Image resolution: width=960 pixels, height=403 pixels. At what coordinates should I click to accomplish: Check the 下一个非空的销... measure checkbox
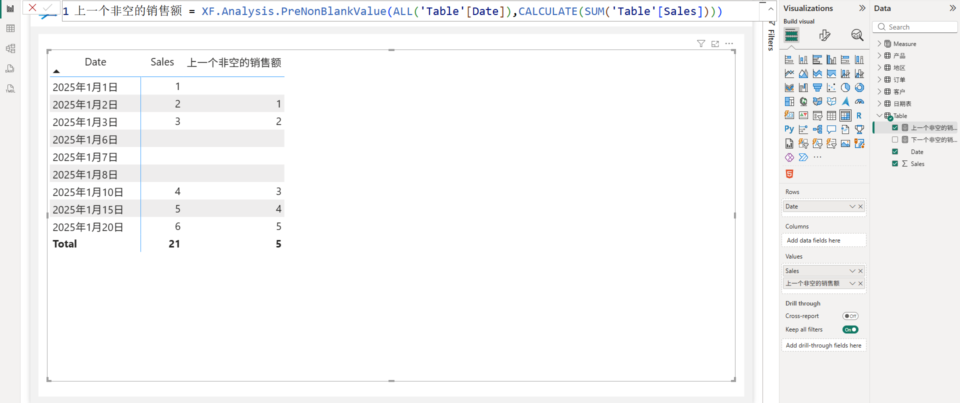pos(895,139)
